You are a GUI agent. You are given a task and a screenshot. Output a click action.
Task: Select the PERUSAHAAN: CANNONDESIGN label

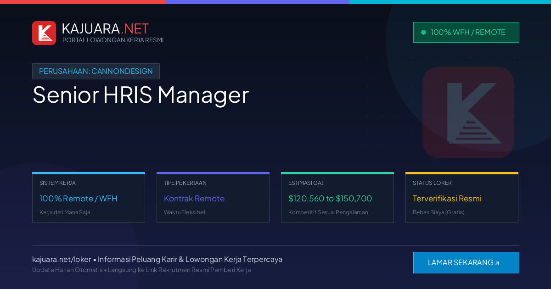[96, 71]
